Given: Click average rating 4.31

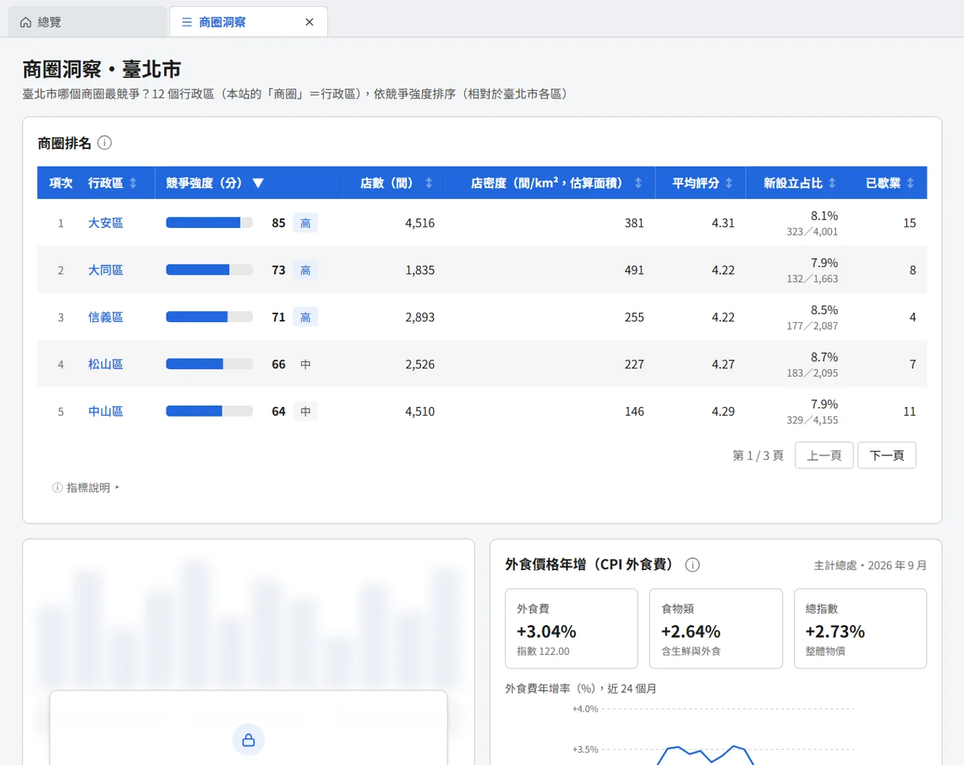Looking at the screenshot, I should pyautogui.click(x=723, y=223).
